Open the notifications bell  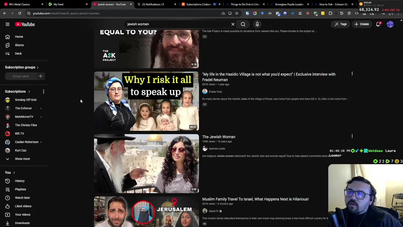[378, 24]
